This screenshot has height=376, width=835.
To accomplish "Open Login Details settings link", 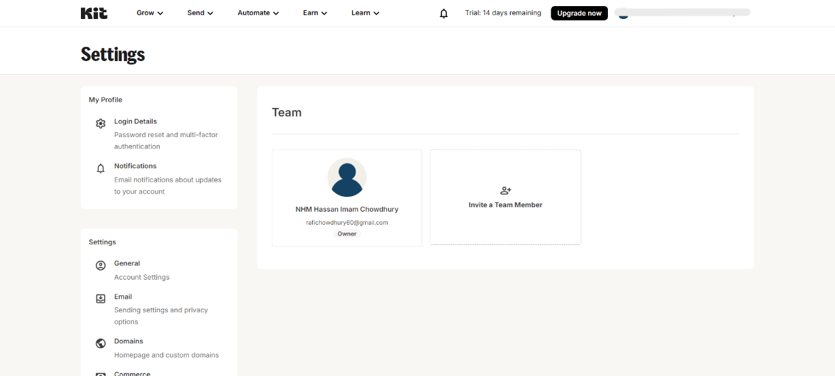I will pos(135,121).
